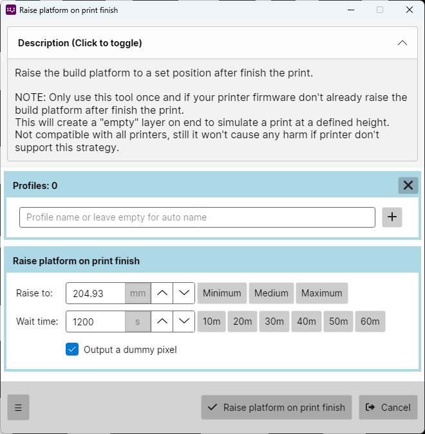This screenshot has height=434, width=425.
Task: Set wait time to 30m
Action: [x=274, y=321]
